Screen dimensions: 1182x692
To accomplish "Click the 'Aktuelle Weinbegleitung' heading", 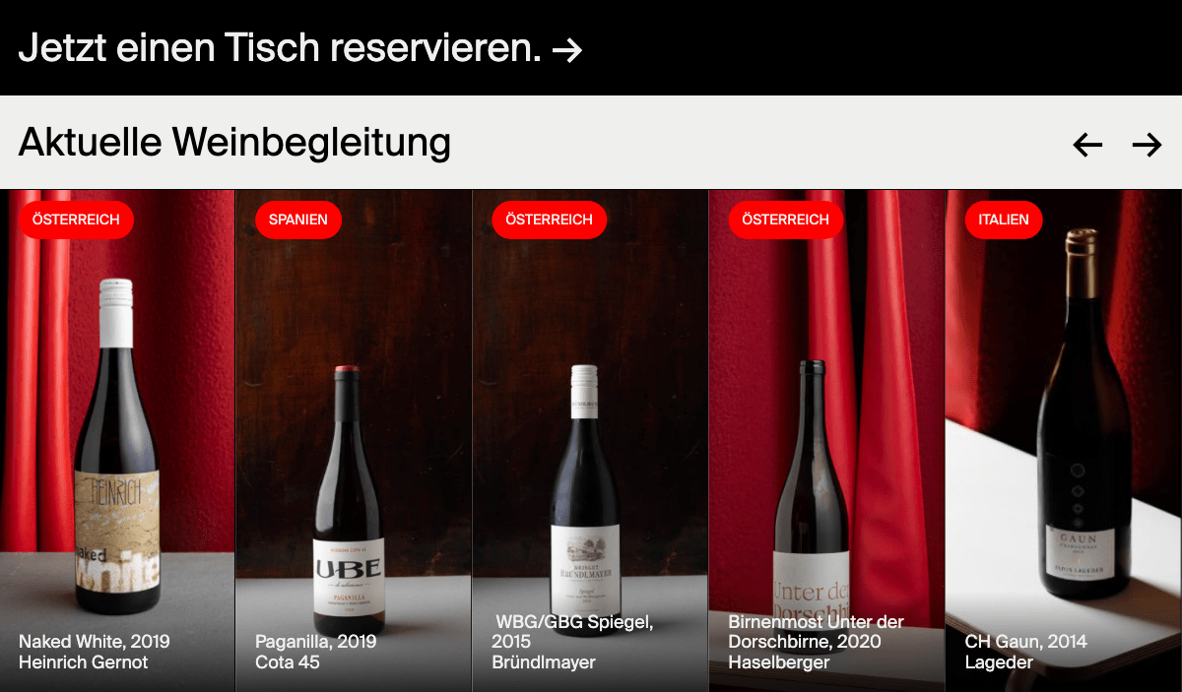I will click(234, 143).
